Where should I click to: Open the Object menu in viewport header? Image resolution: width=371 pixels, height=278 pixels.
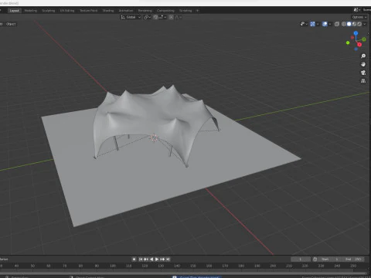click(11, 24)
